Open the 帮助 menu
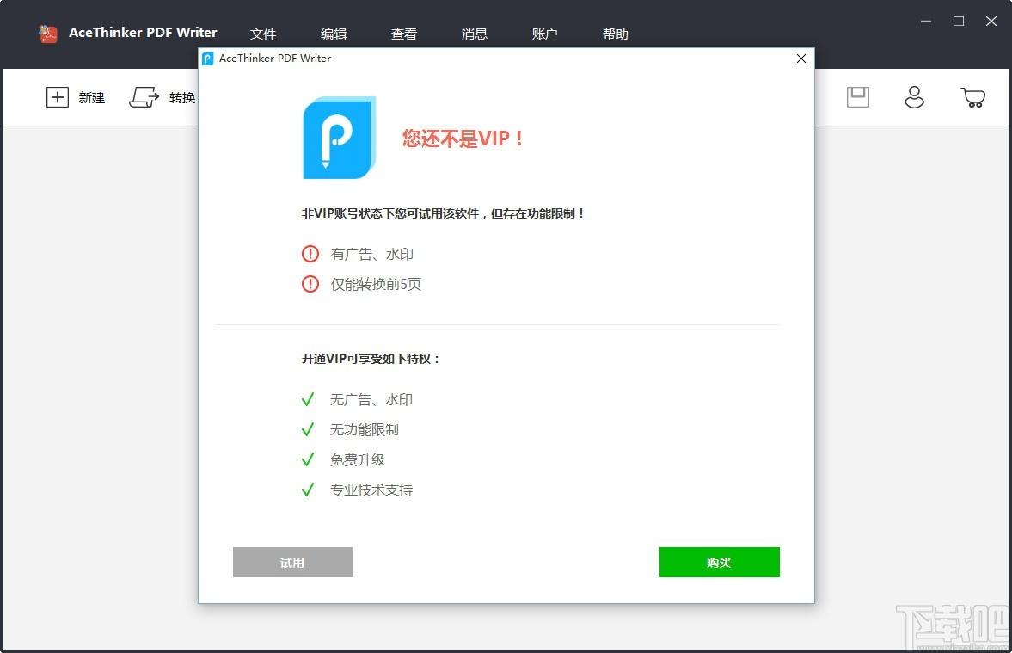The image size is (1012, 653). click(x=615, y=34)
